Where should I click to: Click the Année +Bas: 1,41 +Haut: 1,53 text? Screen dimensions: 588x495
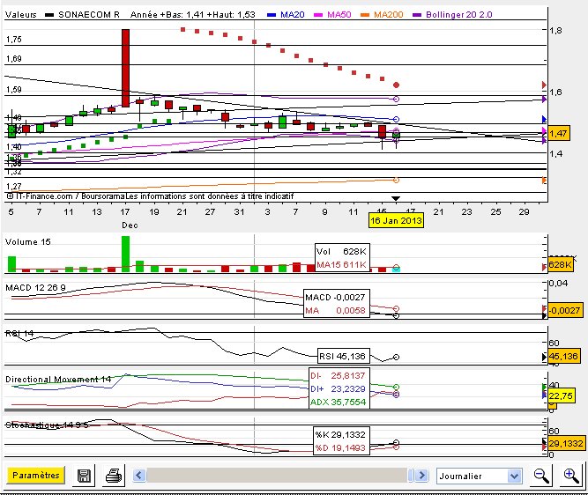[193, 15]
